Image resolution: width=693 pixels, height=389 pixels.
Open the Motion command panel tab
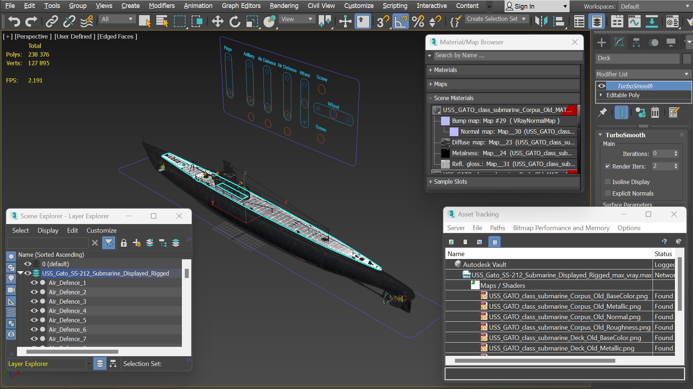654,43
